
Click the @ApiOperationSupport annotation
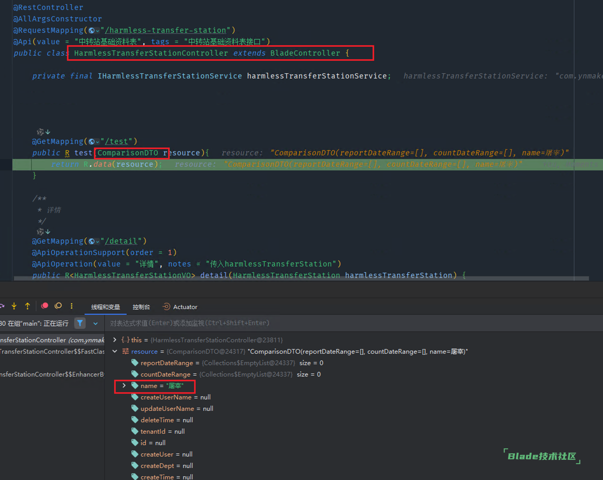click(x=79, y=253)
